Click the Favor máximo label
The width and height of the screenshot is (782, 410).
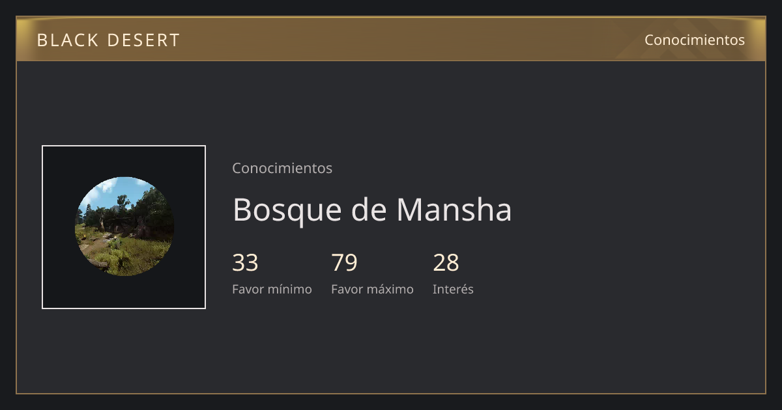[372, 289]
